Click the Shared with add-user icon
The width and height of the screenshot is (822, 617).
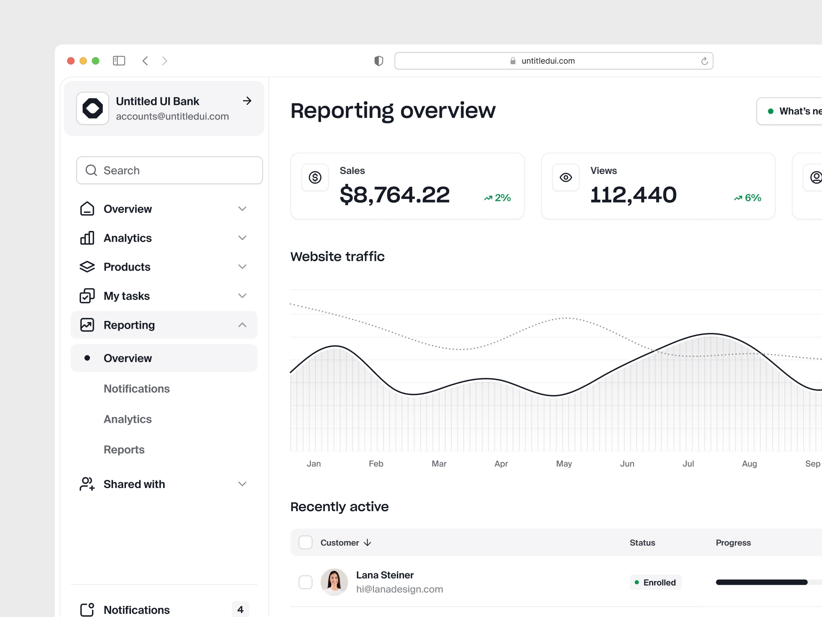tap(87, 484)
